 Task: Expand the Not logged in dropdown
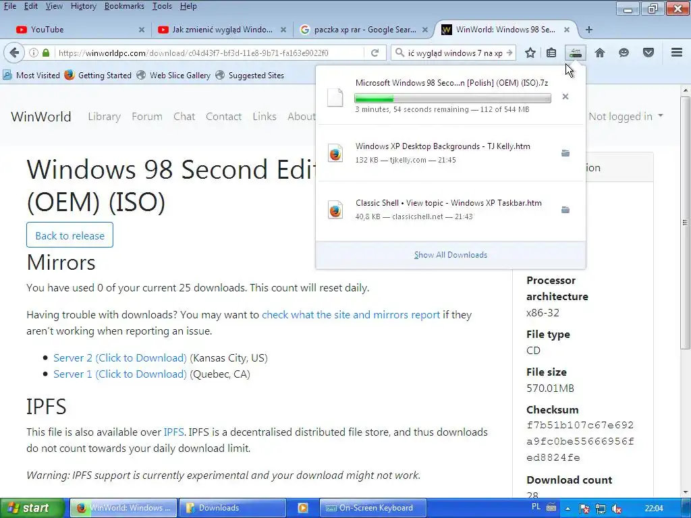(x=626, y=116)
